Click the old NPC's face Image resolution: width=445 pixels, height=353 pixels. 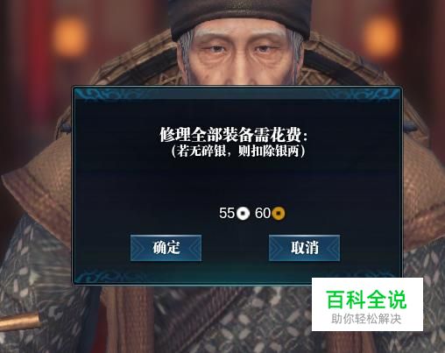pos(243,55)
